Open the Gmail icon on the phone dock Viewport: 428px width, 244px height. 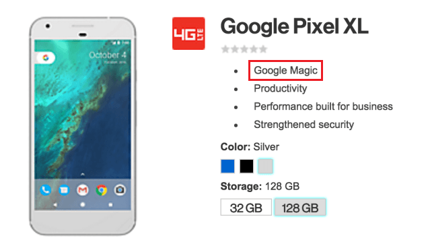[x=82, y=189]
